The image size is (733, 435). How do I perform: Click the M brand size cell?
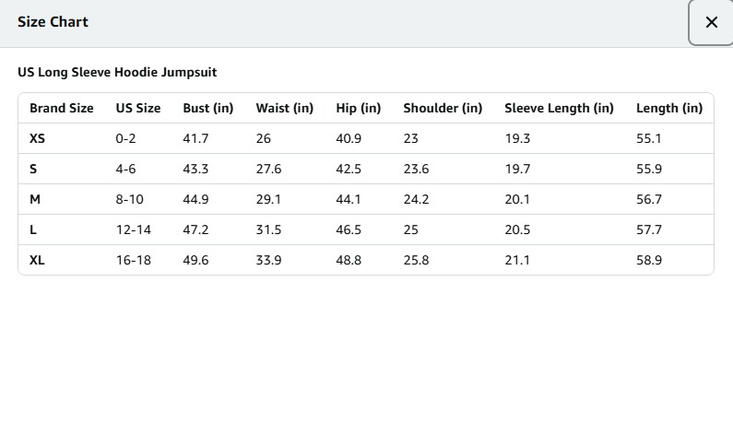click(x=35, y=199)
